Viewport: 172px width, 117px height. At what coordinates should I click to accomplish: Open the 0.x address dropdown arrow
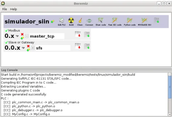(x=17, y=36)
